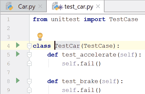The width and height of the screenshot is (145, 94).
Task: Click the Python file icon on the Car.py tab
Action: tap(9, 6)
